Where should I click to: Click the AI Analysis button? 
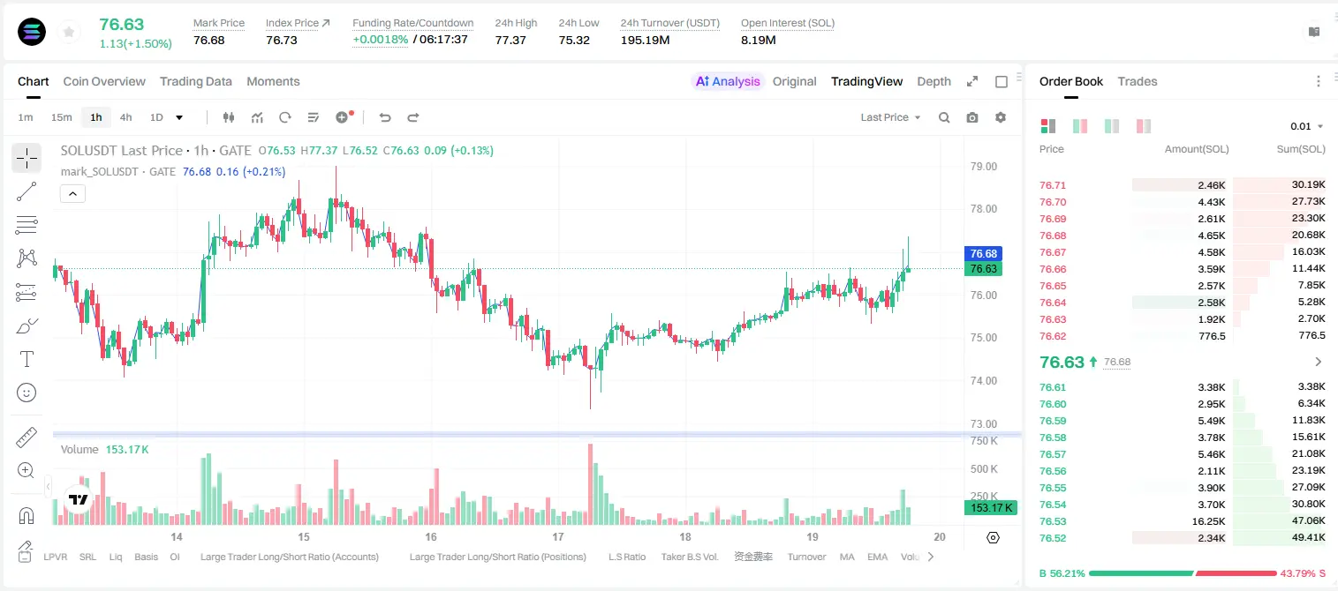(728, 81)
